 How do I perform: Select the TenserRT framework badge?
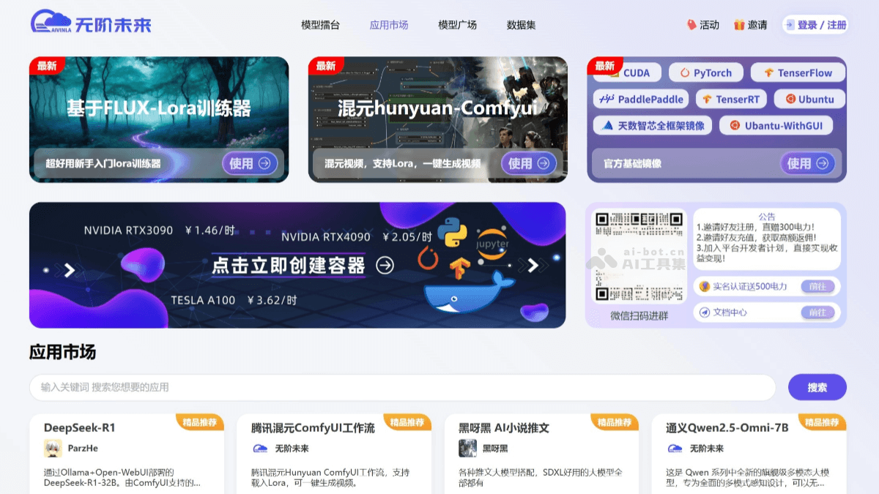click(730, 99)
